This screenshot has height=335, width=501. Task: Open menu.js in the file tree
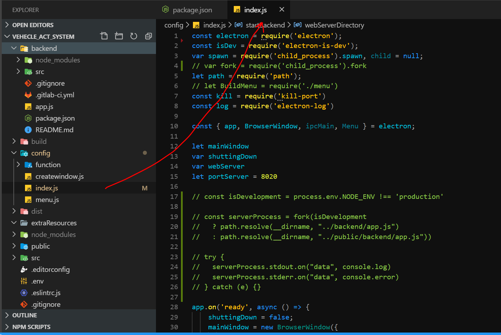pyautogui.click(x=47, y=200)
